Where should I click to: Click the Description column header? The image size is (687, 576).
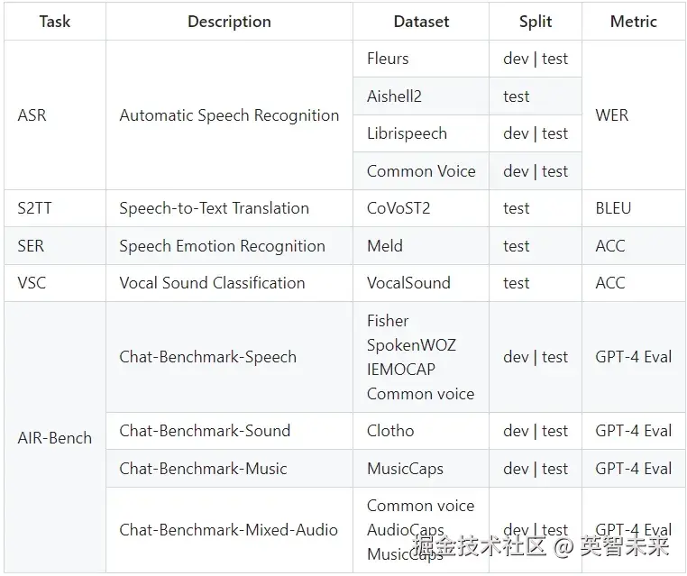(x=229, y=22)
